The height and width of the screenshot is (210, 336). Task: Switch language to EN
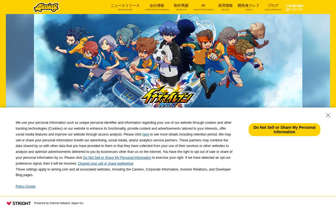(294, 10)
